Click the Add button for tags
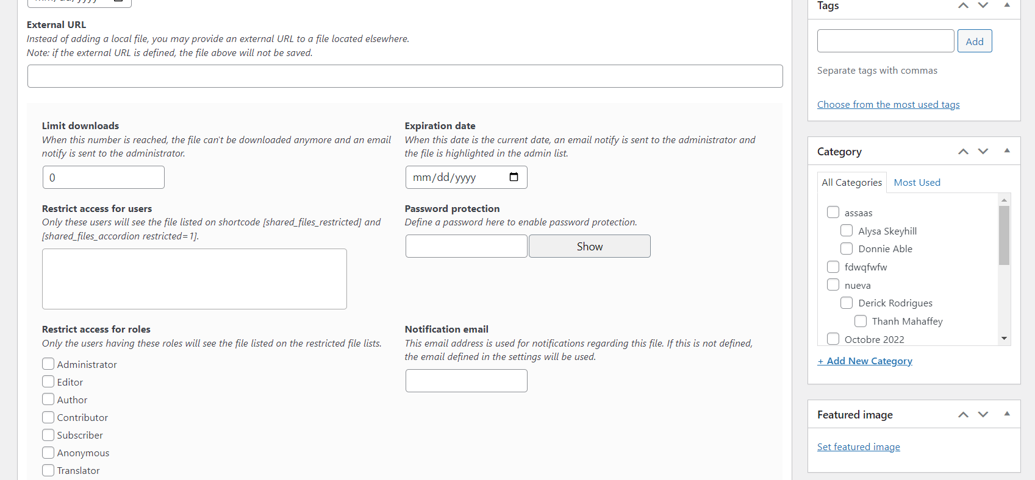Image resolution: width=1035 pixels, height=480 pixels. coord(975,41)
